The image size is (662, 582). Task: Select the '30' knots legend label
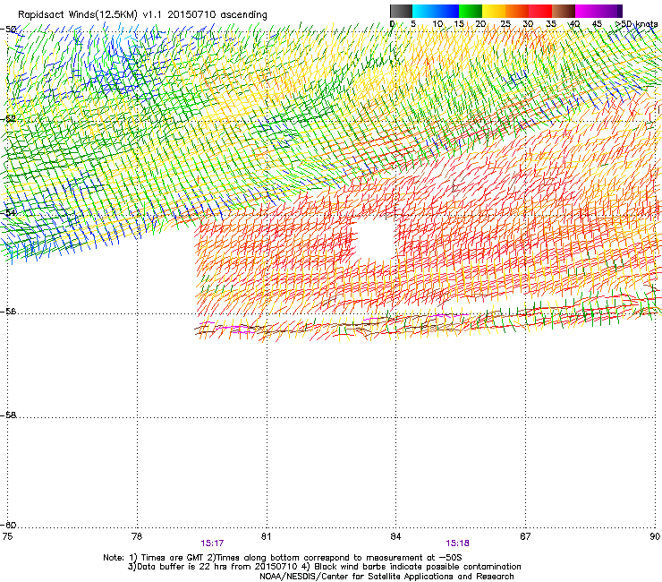click(528, 24)
